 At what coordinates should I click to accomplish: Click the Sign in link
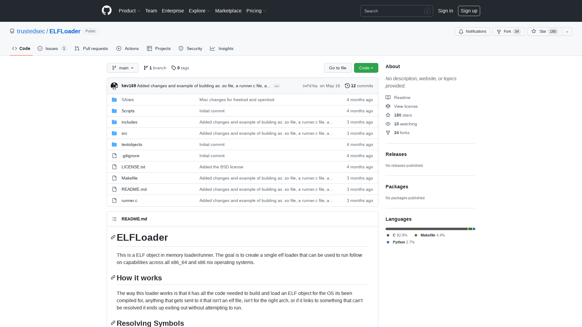click(445, 11)
